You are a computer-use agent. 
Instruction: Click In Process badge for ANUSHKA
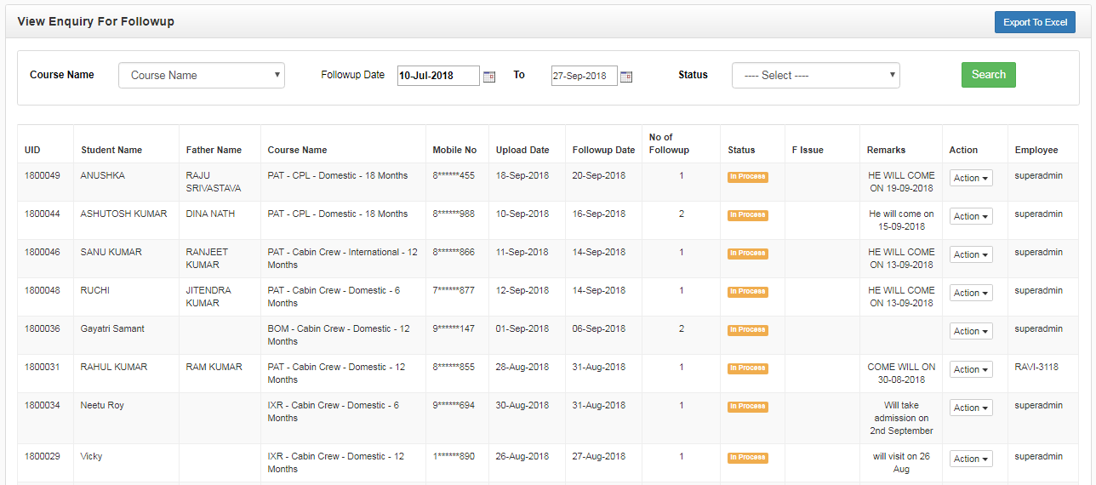click(x=748, y=177)
